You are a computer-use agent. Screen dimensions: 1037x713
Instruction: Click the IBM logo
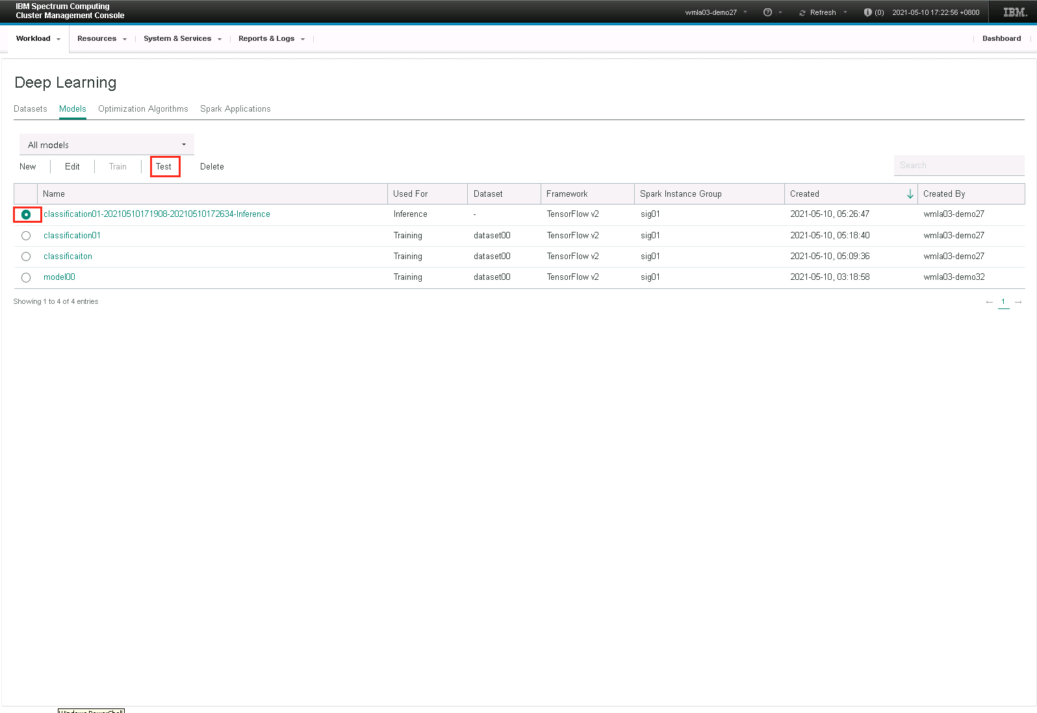pos(1015,12)
